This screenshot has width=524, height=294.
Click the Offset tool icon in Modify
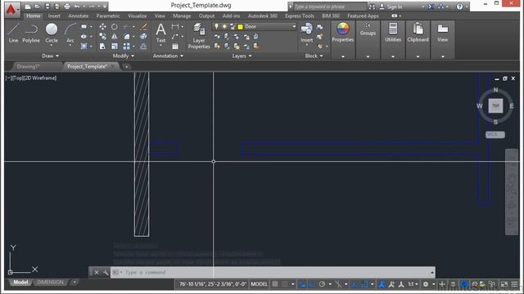point(144,47)
